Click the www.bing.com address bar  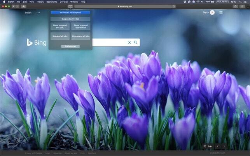click(x=125, y=6)
